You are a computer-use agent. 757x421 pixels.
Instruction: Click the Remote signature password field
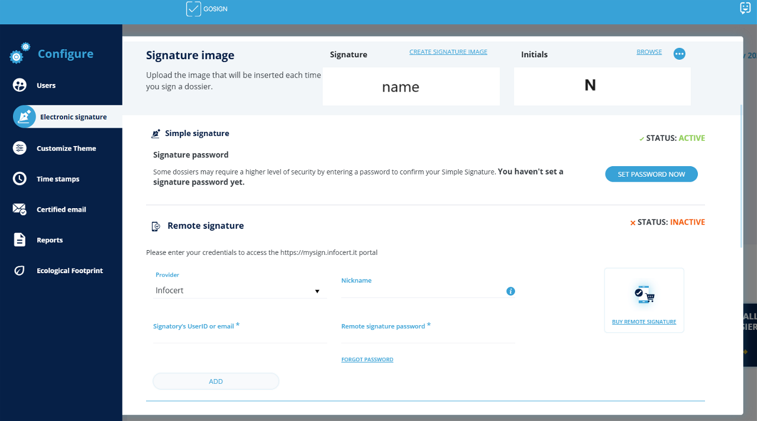point(428,337)
